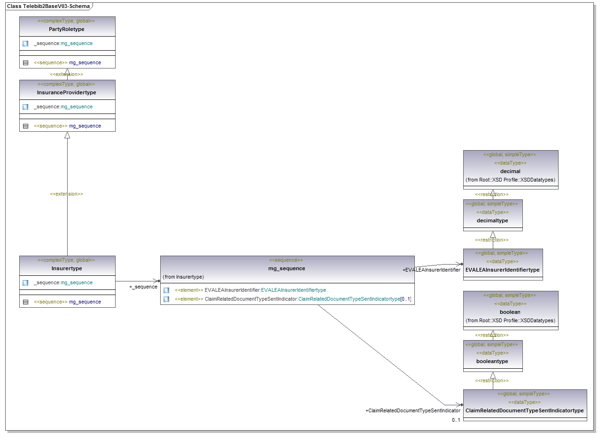Click the +_sequence association label
The image size is (606, 440).
(143, 287)
